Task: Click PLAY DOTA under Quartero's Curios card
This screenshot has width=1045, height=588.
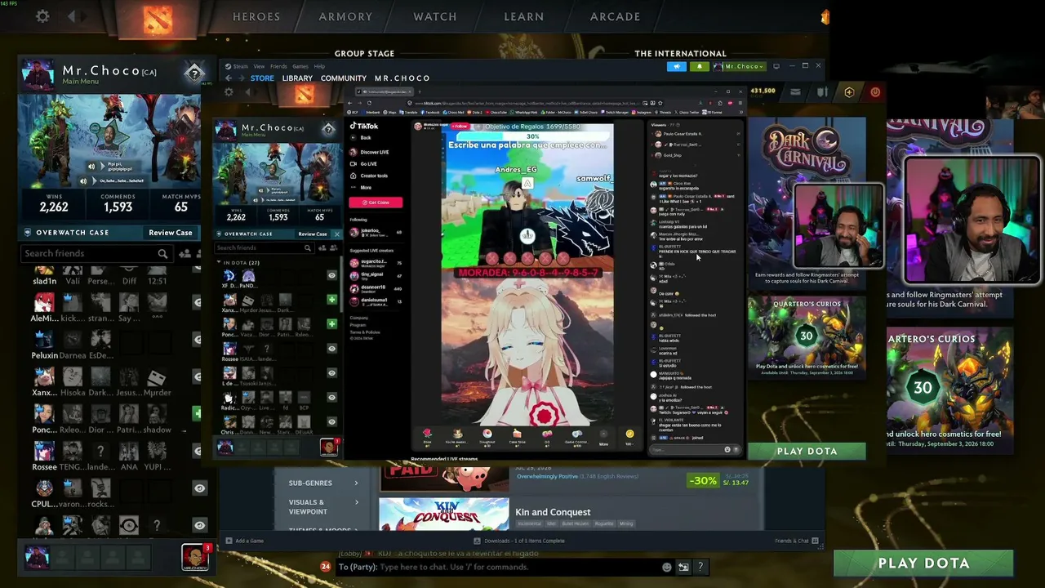Action: coord(807,451)
